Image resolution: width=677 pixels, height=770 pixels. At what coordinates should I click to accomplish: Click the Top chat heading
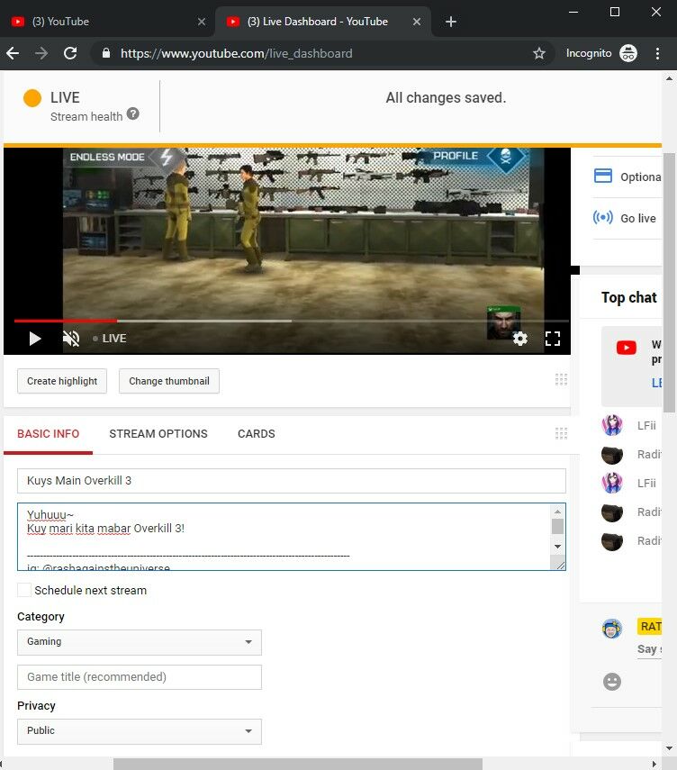[629, 297]
